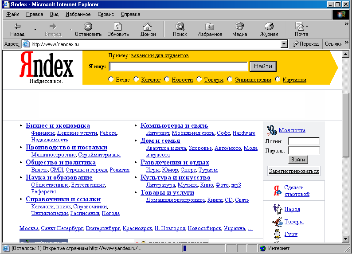352x254 pixels.
Task: Refresh the page with the Обновить icon
Action: pyautogui.click(x=118, y=26)
